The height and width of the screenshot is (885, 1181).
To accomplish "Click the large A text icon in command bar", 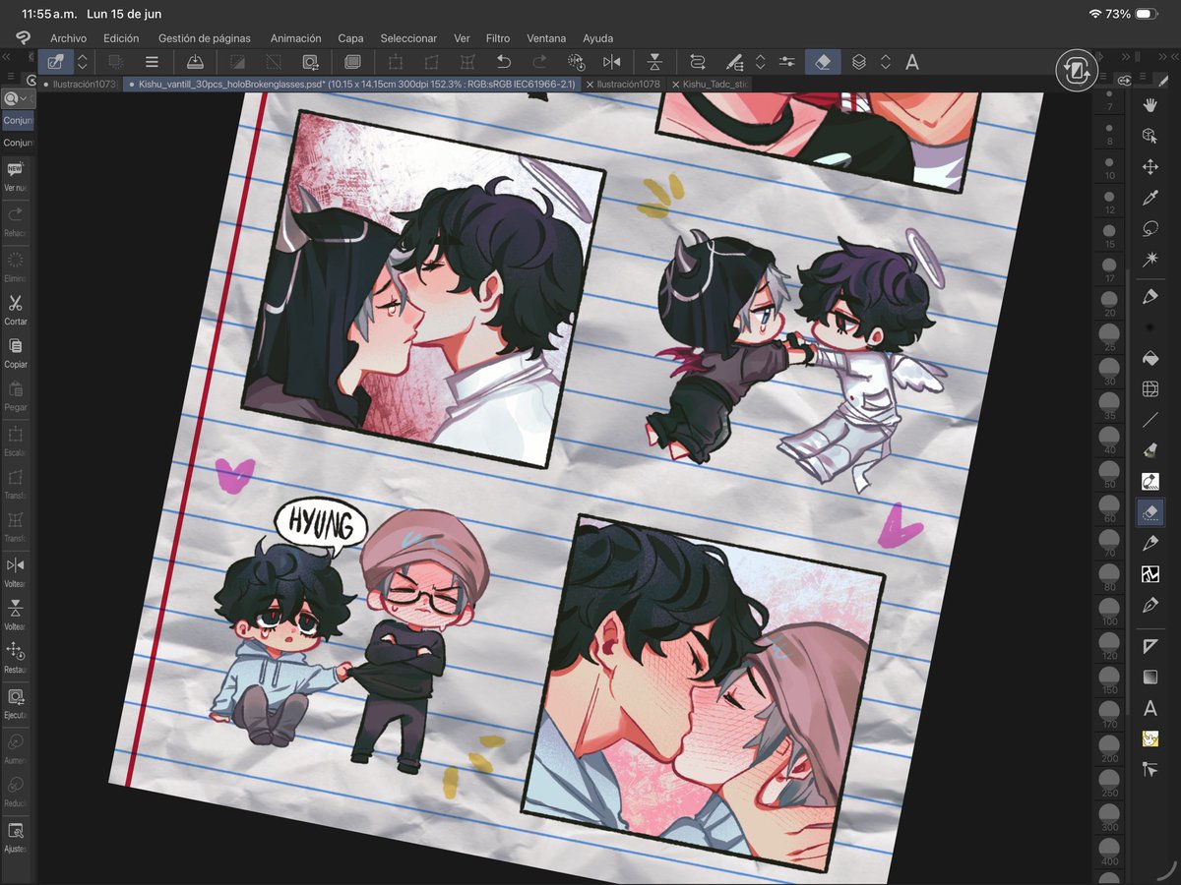I will 912,62.
